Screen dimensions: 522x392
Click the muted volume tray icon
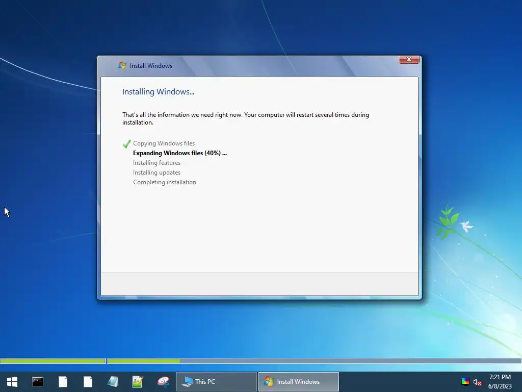tap(477, 382)
